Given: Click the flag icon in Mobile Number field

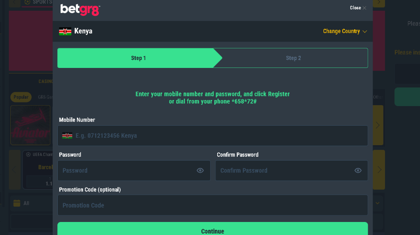Looking at the screenshot, I should coord(67,136).
